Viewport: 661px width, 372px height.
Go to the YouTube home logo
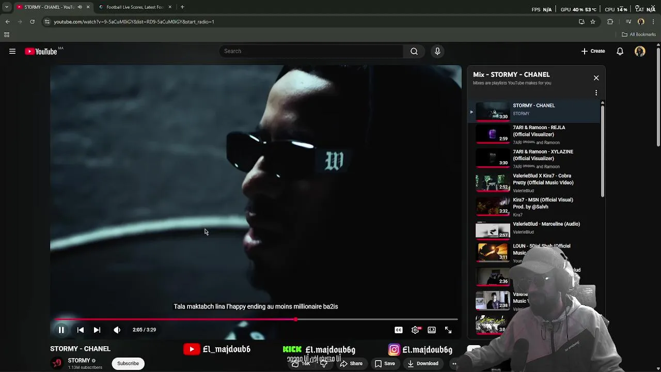(41, 51)
